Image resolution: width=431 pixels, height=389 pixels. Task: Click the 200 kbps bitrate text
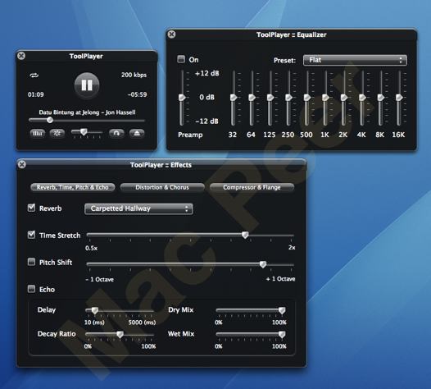tap(134, 75)
